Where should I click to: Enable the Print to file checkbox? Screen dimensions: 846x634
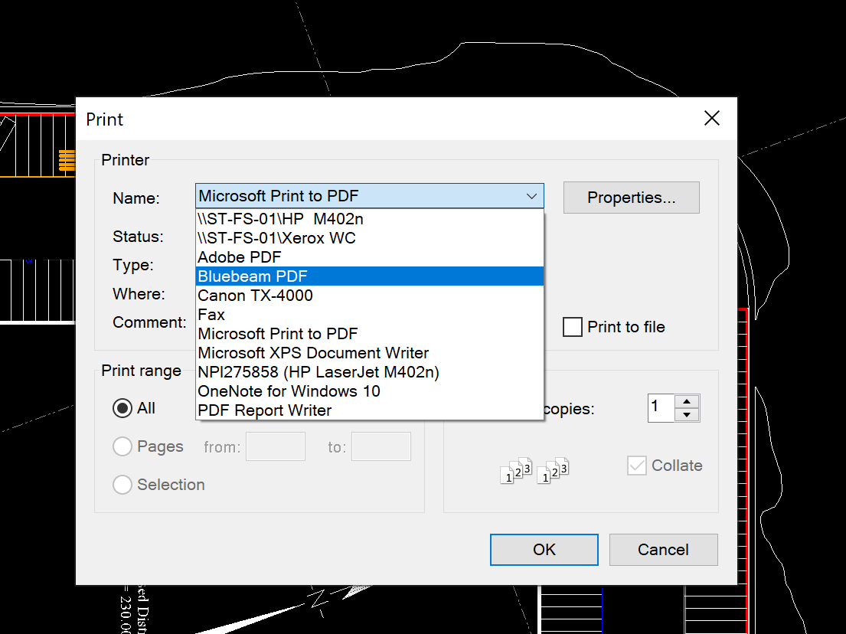pos(573,327)
